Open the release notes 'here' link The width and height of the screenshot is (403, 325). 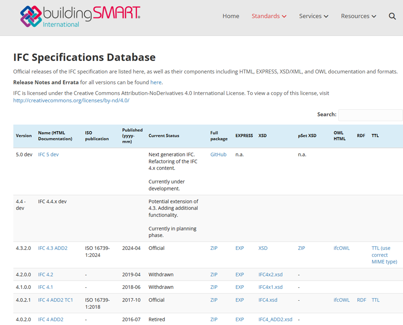pyautogui.click(x=156, y=82)
